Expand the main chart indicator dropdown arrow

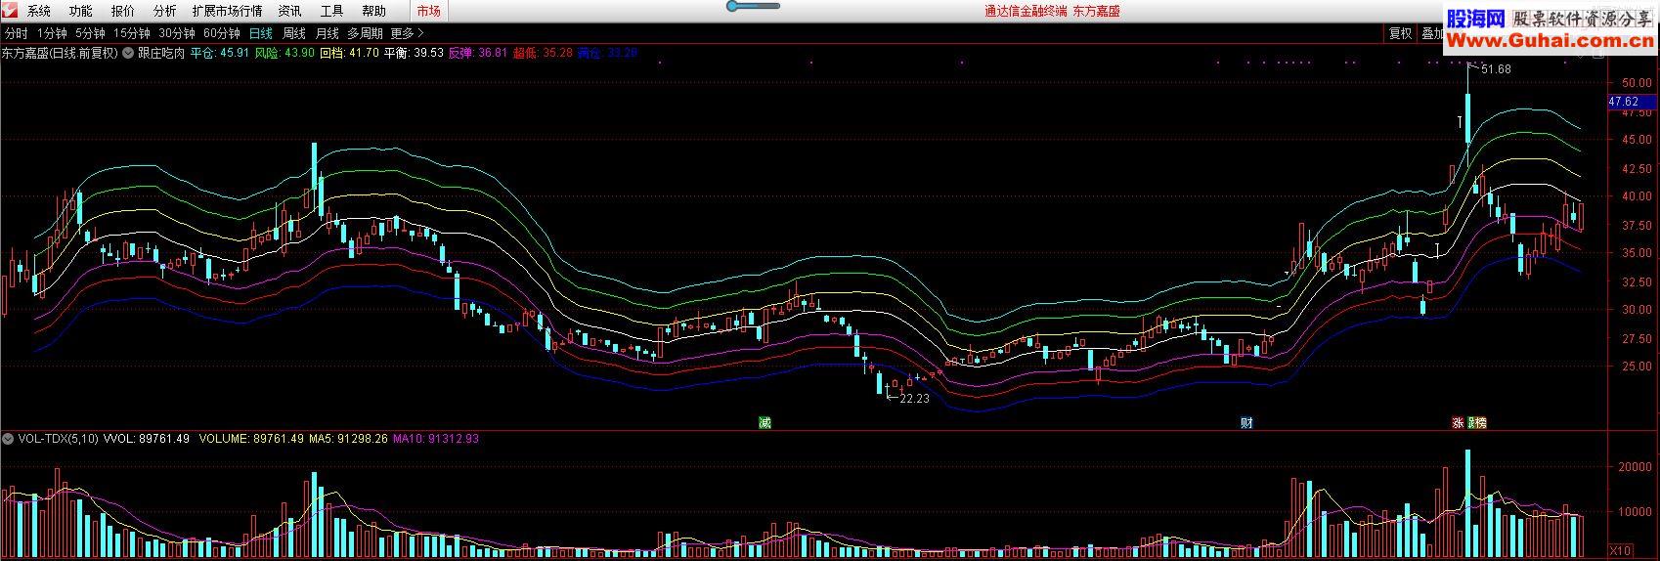tap(127, 53)
